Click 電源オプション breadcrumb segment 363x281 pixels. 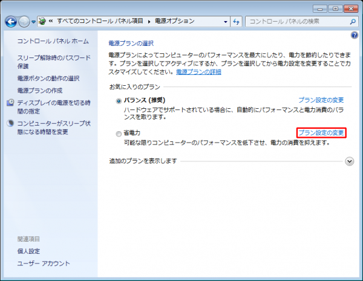[175, 21]
